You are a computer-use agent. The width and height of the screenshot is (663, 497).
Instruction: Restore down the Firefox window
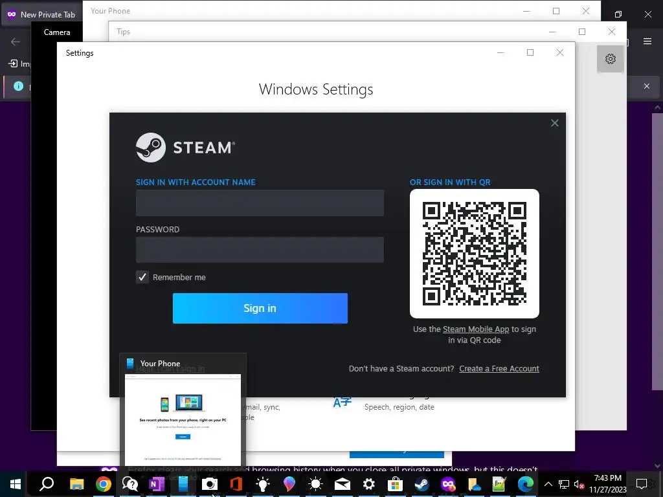coord(618,14)
